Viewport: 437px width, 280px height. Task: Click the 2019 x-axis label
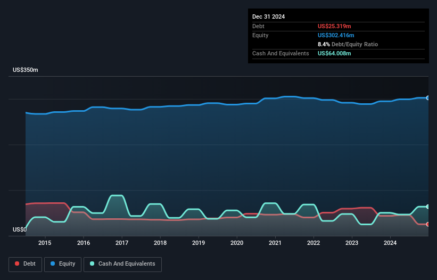pyautogui.click(x=199, y=243)
